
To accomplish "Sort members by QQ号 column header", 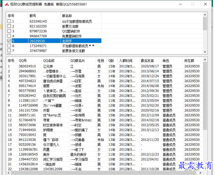I will click(23, 61).
